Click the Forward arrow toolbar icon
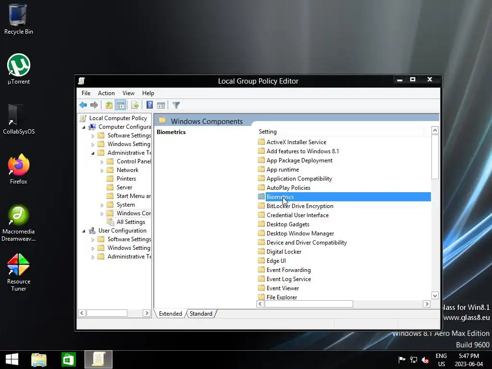The image size is (492, 369). (94, 105)
